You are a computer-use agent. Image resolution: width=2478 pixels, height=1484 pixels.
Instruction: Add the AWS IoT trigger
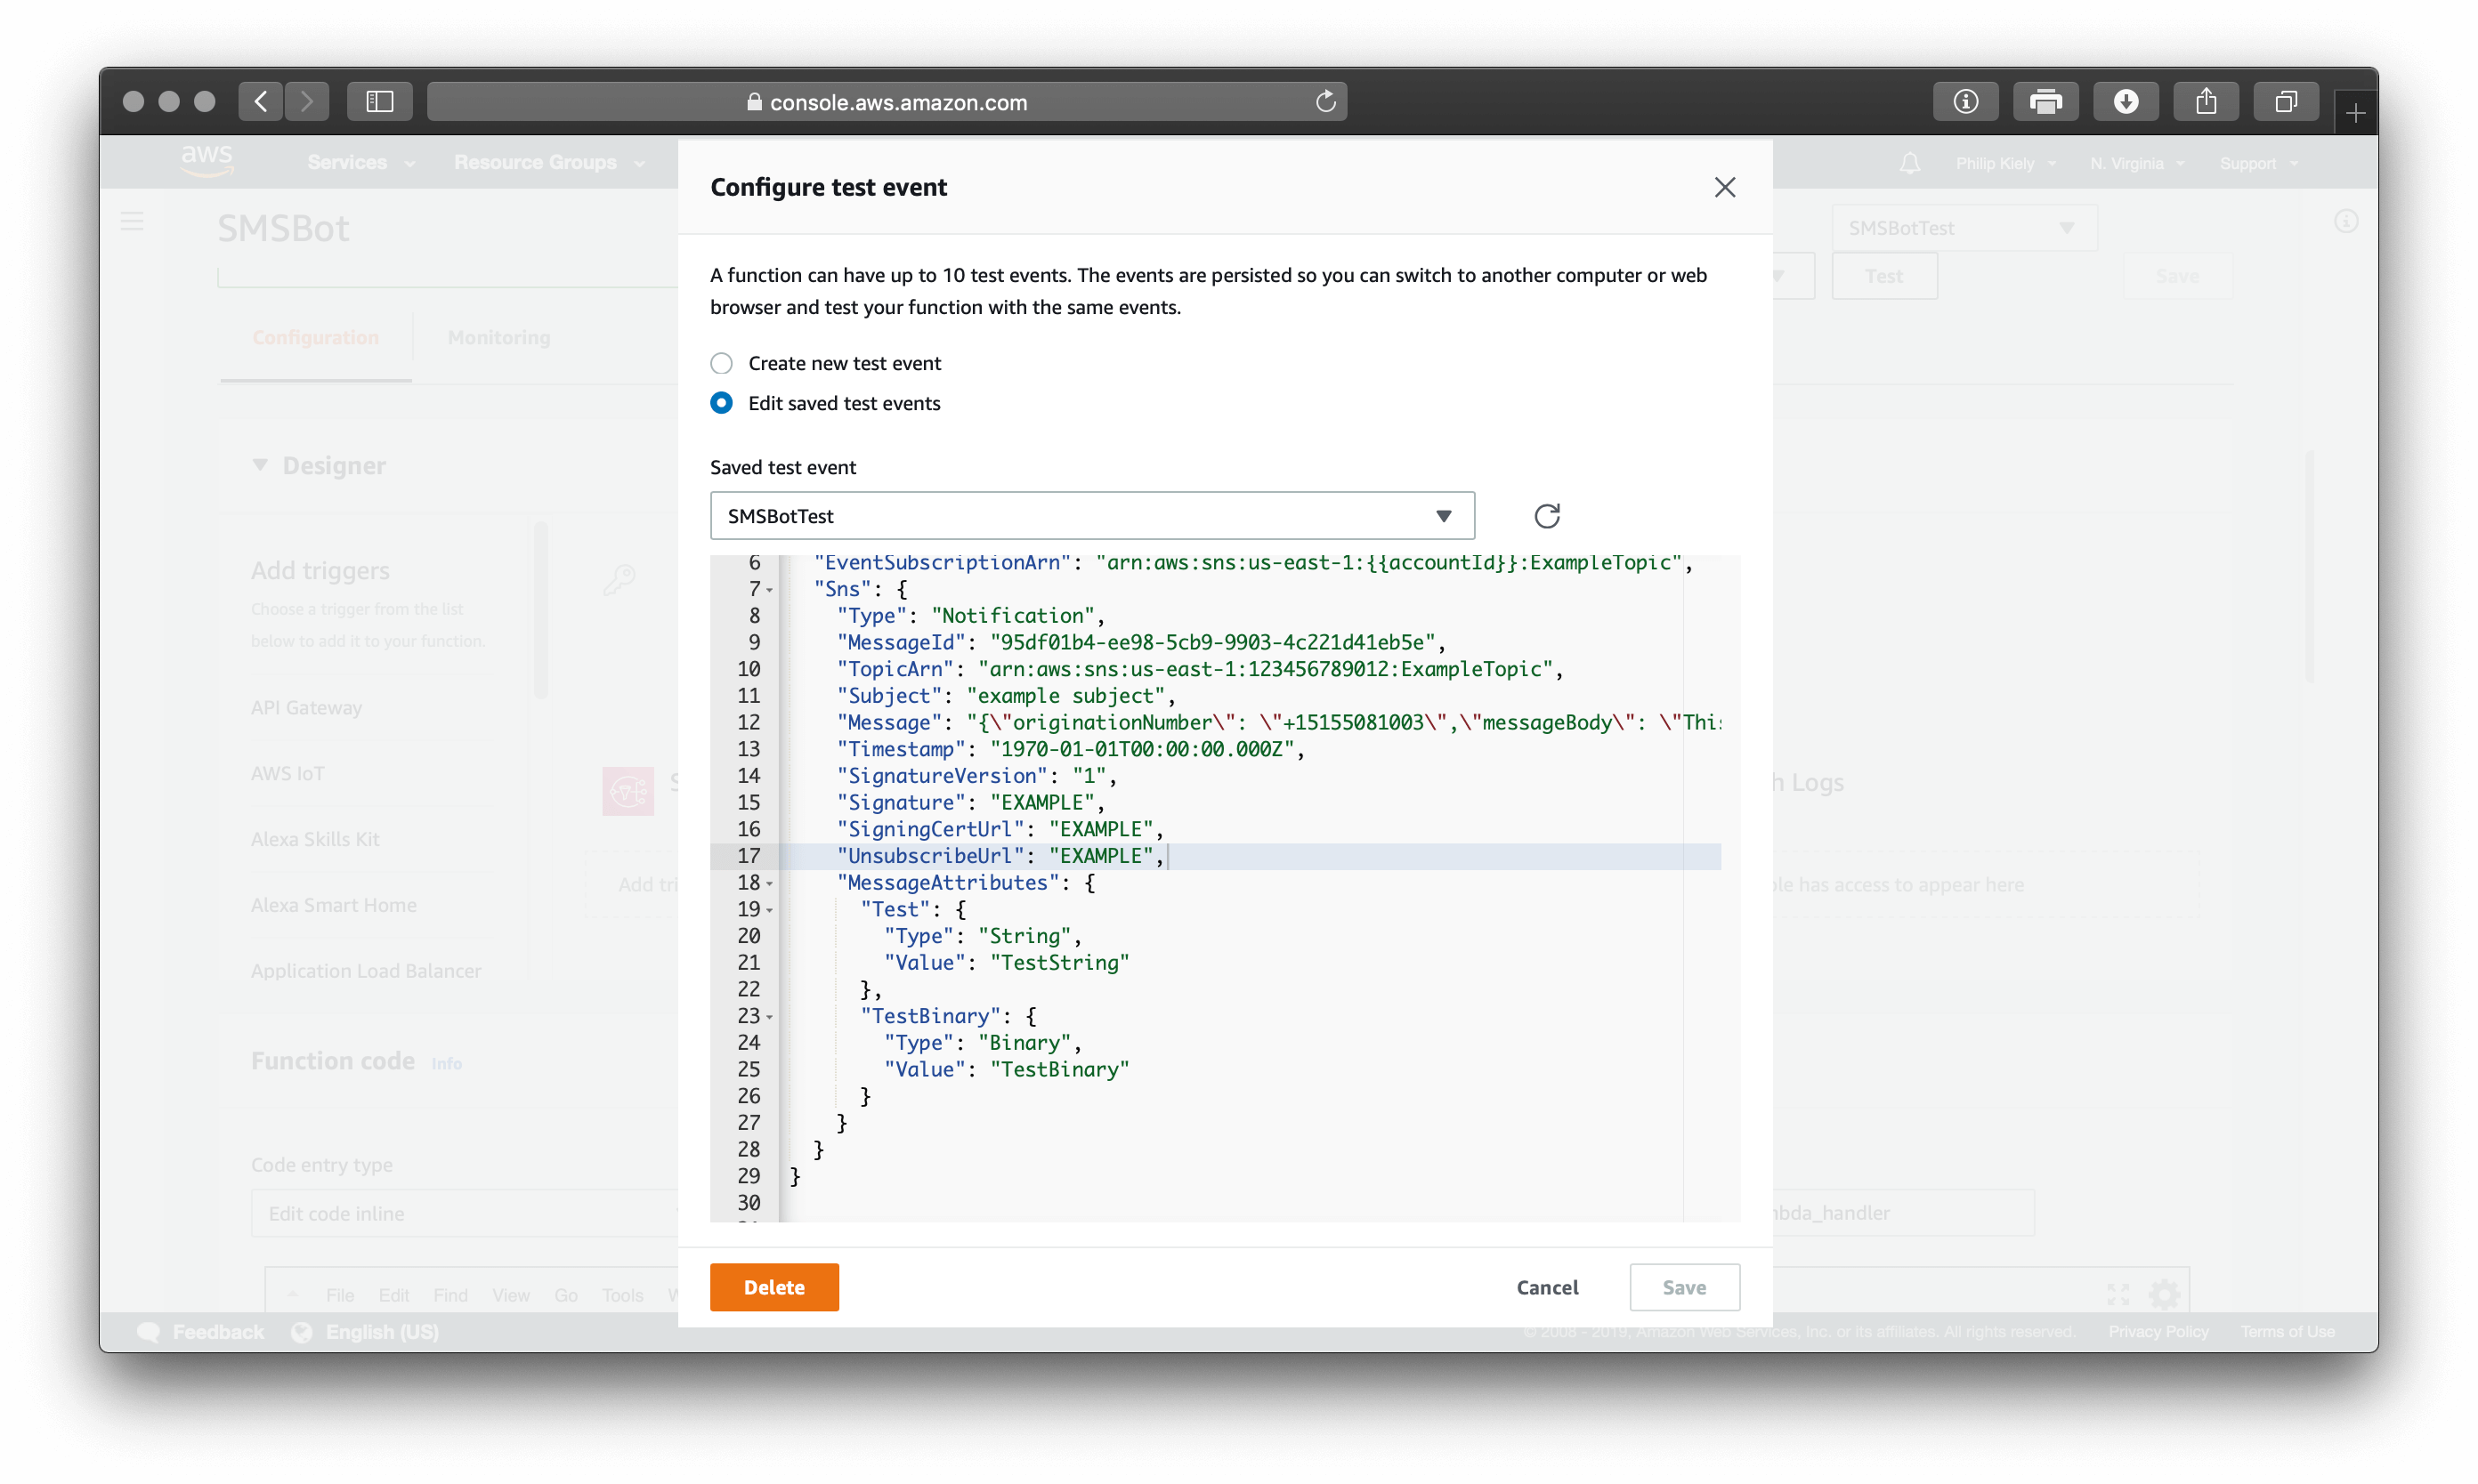[x=287, y=773]
